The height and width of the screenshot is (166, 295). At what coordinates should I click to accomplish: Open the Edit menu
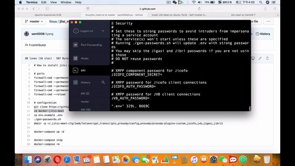click(44, 2)
